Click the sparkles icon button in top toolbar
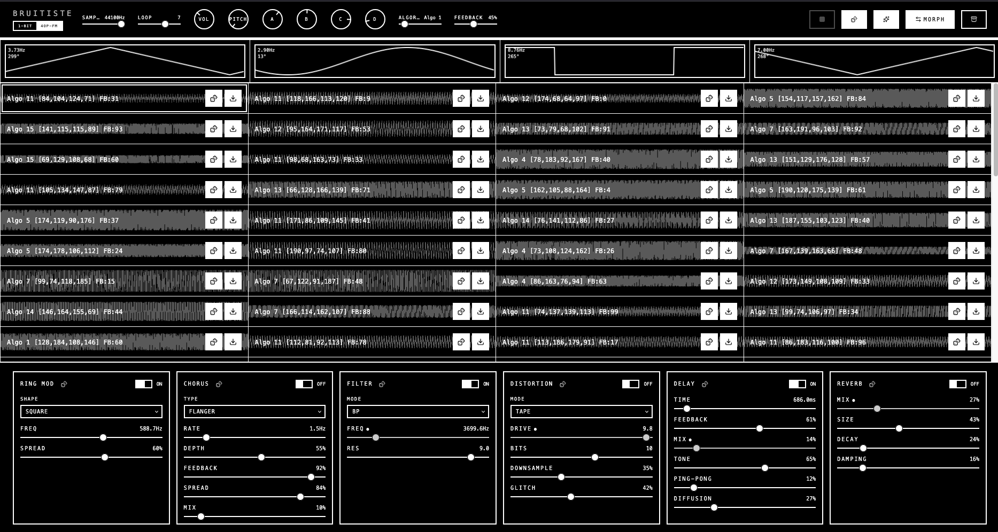The height and width of the screenshot is (532, 998). [886, 19]
